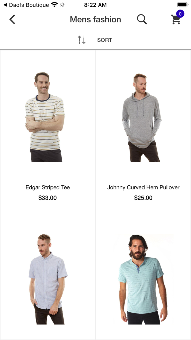Tap the 8:22 AM clock
The height and width of the screenshot is (340, 191).
click(x=95, y=5)
